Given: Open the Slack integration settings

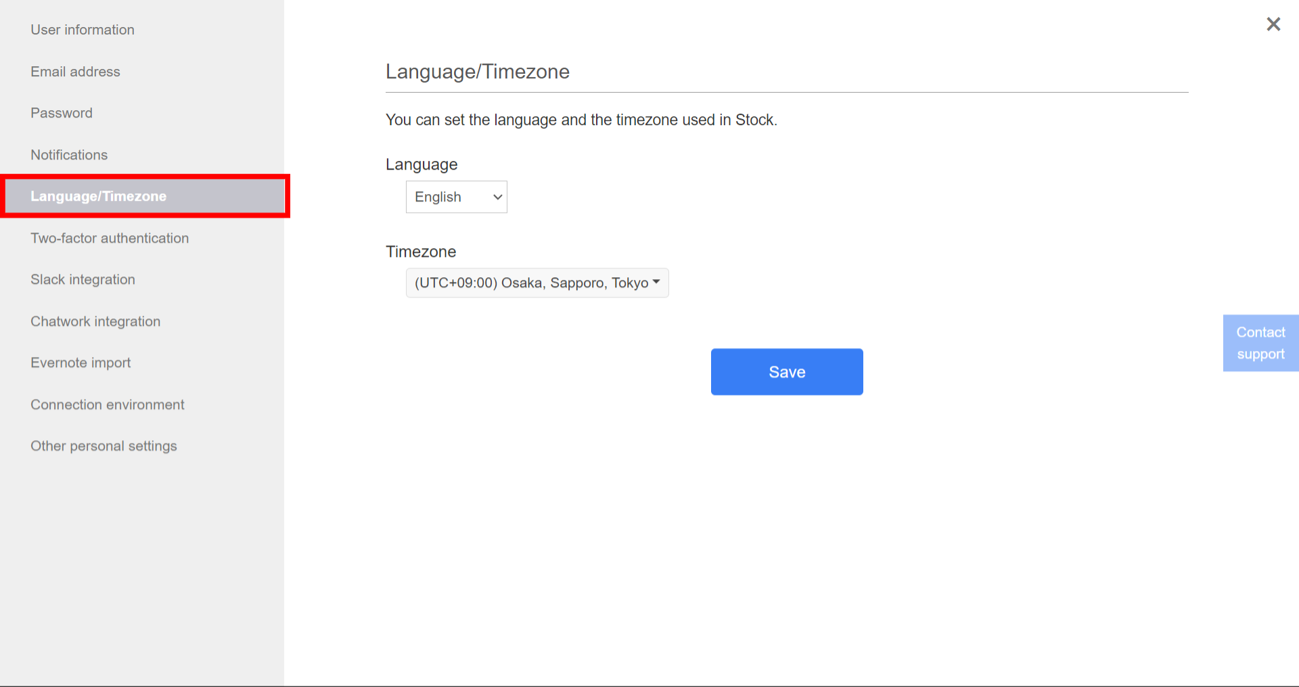Looking at the screenshot, I should pos(83,279).
